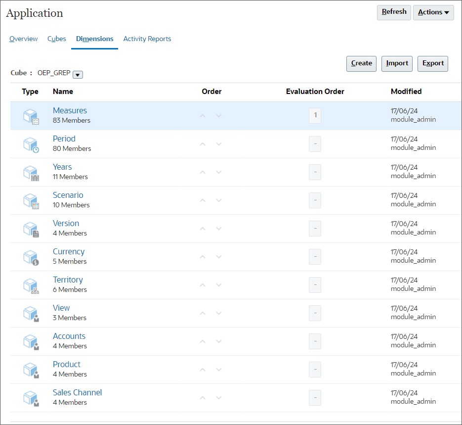Image resolution: width=462 pixels, height=425 pixels.
Task: Open the Sales Channel dimension link
Action: pyautogui.click(x=77, y=392)
